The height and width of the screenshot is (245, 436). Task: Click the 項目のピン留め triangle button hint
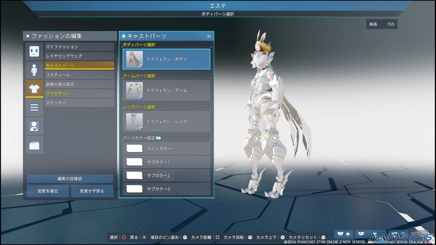coord(185,237)
